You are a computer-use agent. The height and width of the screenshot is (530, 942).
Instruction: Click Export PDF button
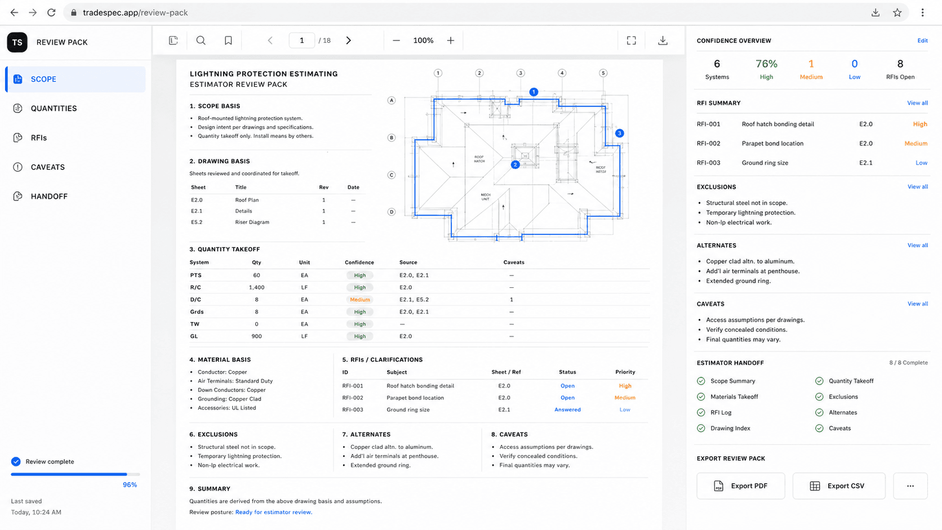pos(741,486)
